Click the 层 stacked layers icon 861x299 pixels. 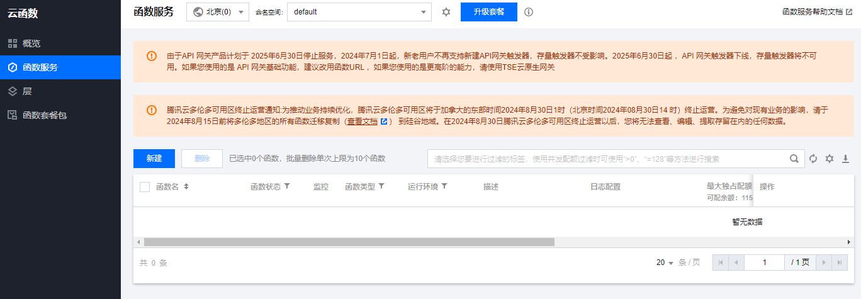[x=12, y=91]
